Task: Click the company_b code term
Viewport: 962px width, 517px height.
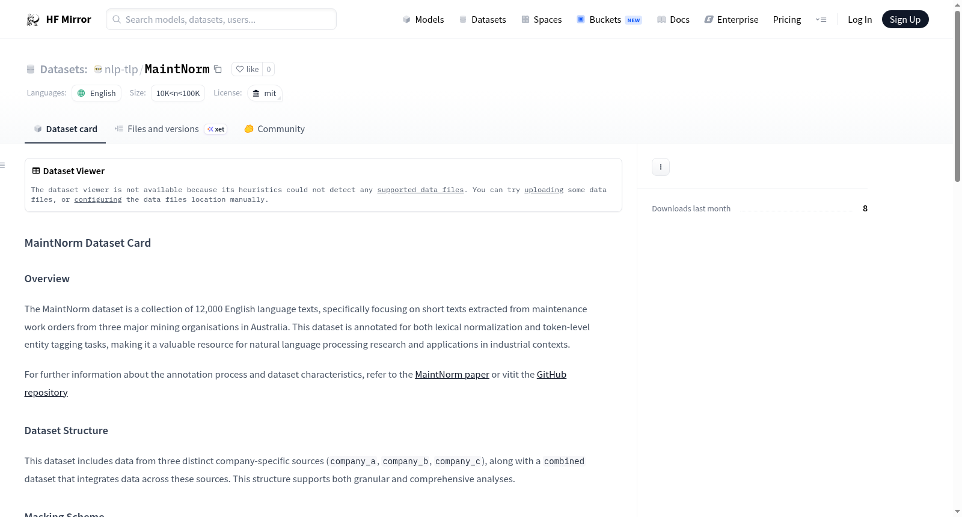Action: pyautogui.click(x=405, y=461)
